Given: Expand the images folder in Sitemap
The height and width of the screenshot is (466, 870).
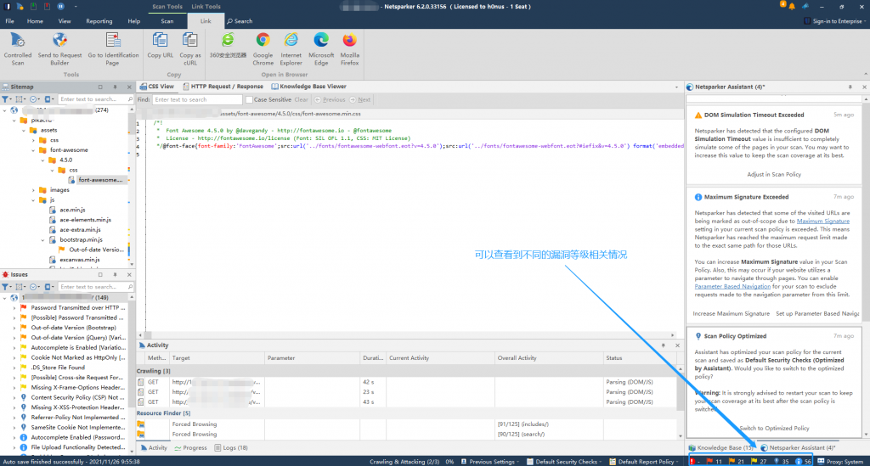Looking at the screenshot, I should point(33,190).
